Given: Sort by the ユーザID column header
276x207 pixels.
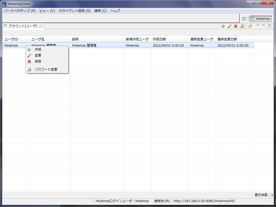Looking at the screenshot, I should (x=16, y=39).
